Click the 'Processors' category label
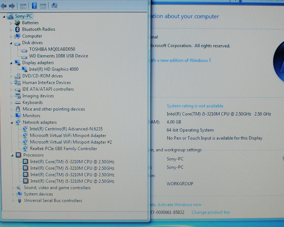284x227 pixels. (x=33, y=155)
